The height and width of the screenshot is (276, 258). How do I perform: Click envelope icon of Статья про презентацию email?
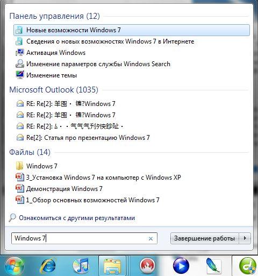coord(20,138)
